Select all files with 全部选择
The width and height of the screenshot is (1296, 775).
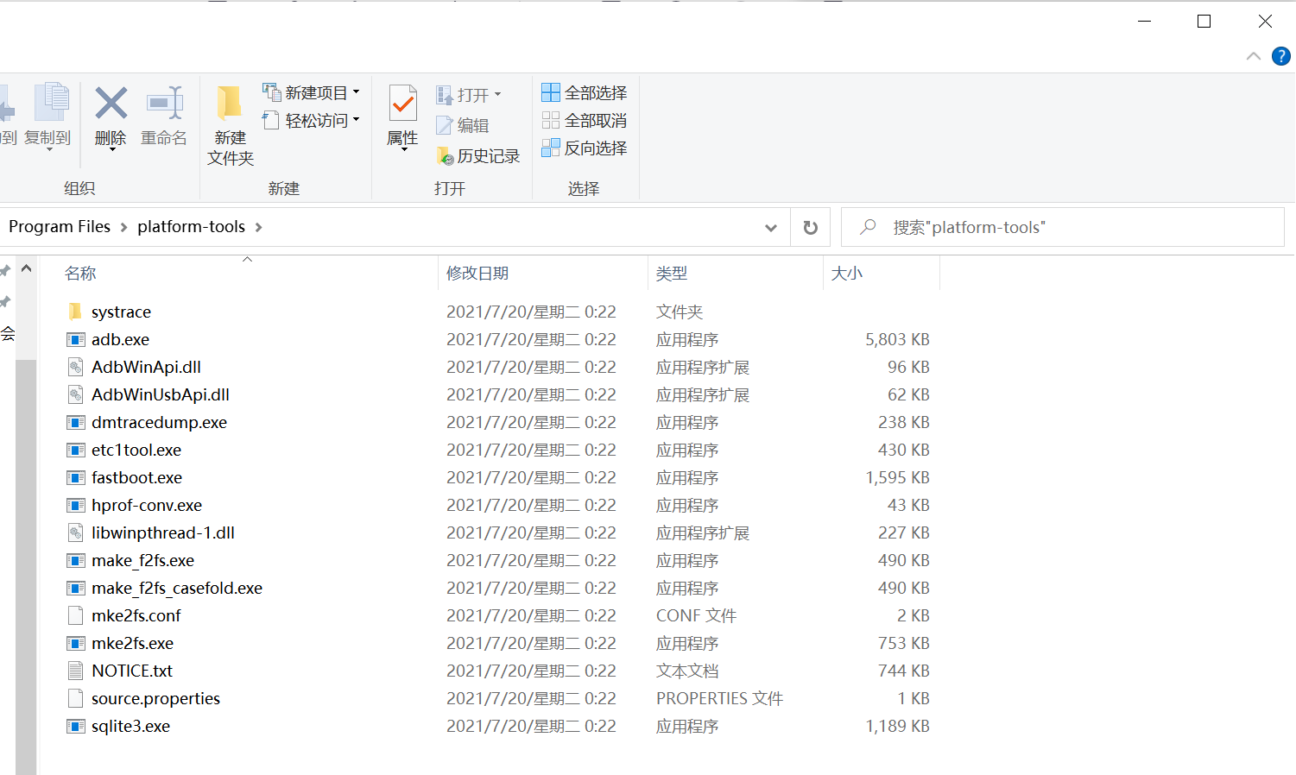(585, 91)
